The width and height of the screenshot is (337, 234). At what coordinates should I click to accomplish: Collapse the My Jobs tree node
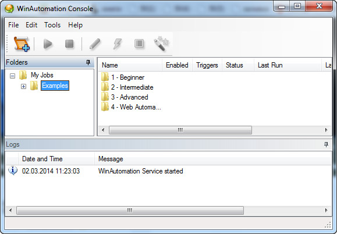12,76
